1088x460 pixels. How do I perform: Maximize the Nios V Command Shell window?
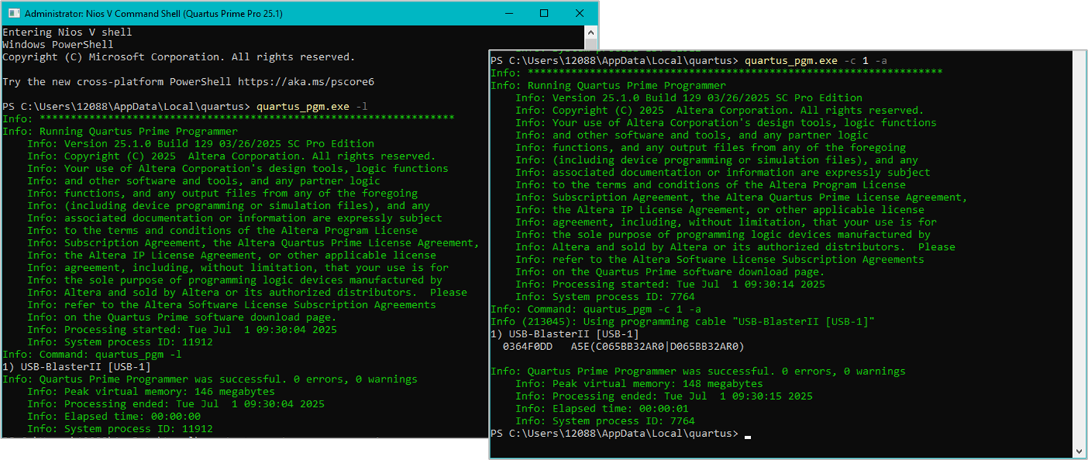[544, 13]
